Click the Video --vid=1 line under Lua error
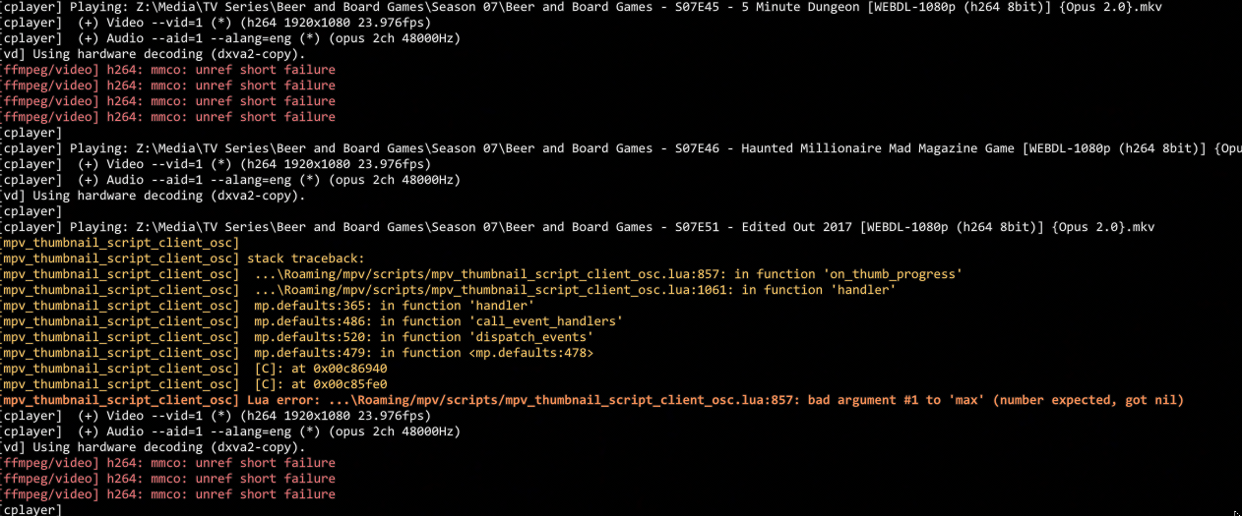 216,416
